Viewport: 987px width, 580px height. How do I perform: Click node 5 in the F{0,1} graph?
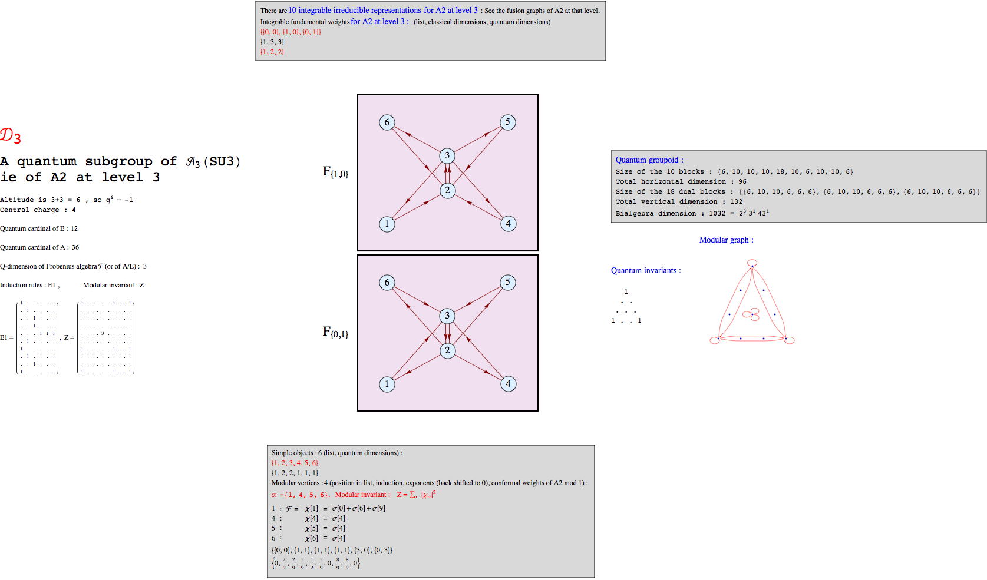507,283
